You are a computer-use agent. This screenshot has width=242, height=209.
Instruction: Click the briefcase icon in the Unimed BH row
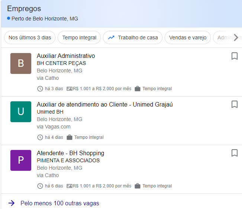point(70,137)
